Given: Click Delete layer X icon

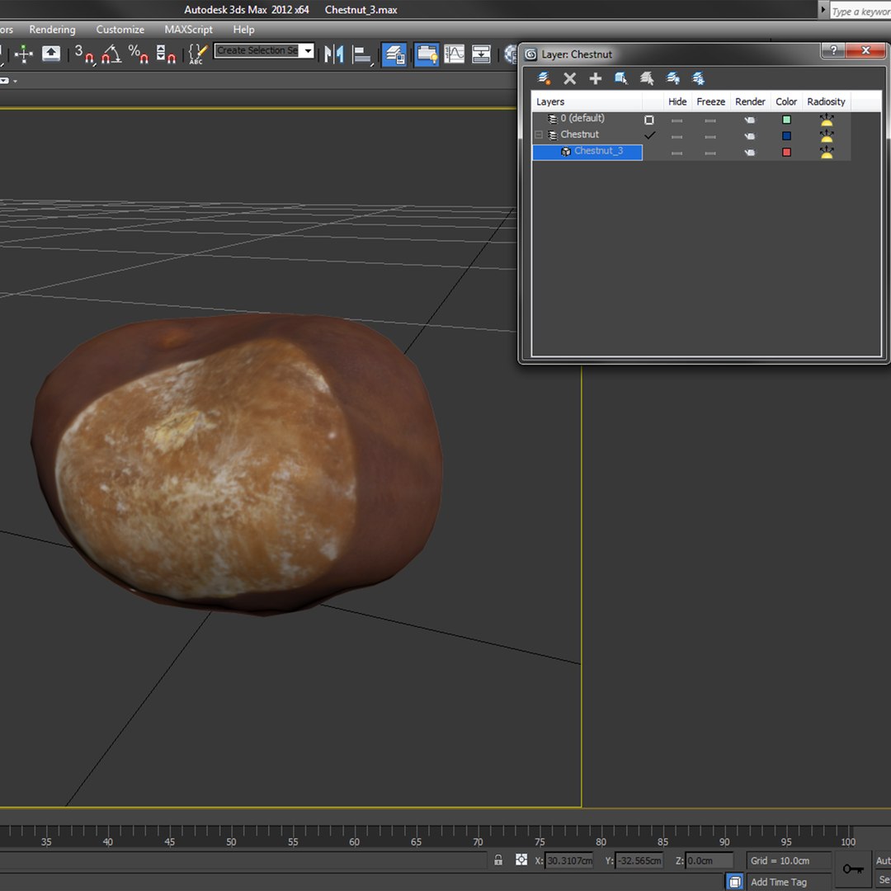Looking at the screenshot, I should coord(569,78).
